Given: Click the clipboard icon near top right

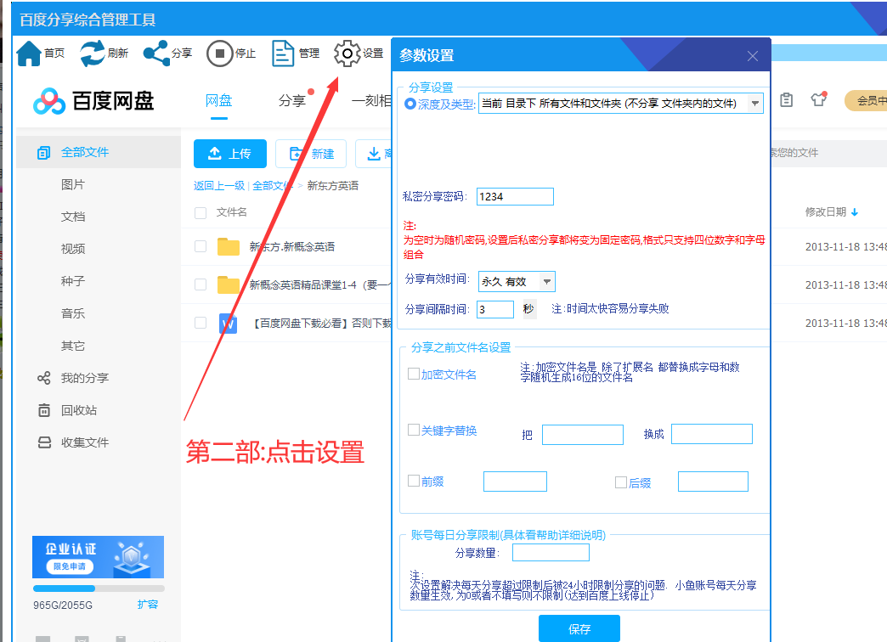Looking at the screenshot, I should [787, 100].
